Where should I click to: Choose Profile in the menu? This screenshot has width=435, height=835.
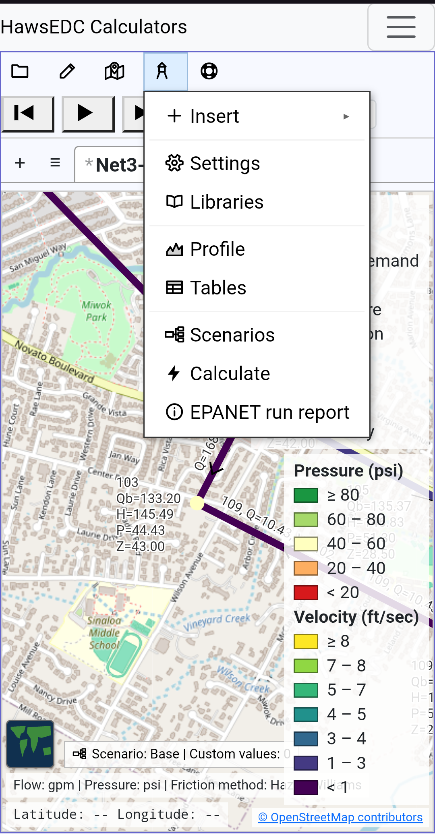[257, 249]
